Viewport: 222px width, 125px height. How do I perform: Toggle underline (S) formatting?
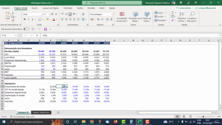pos(32,19)
